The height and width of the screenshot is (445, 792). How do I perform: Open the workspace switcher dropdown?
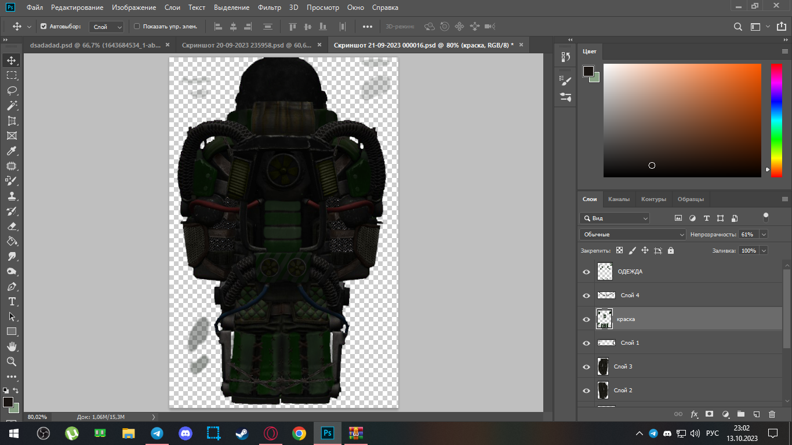(x=758, y=26)
